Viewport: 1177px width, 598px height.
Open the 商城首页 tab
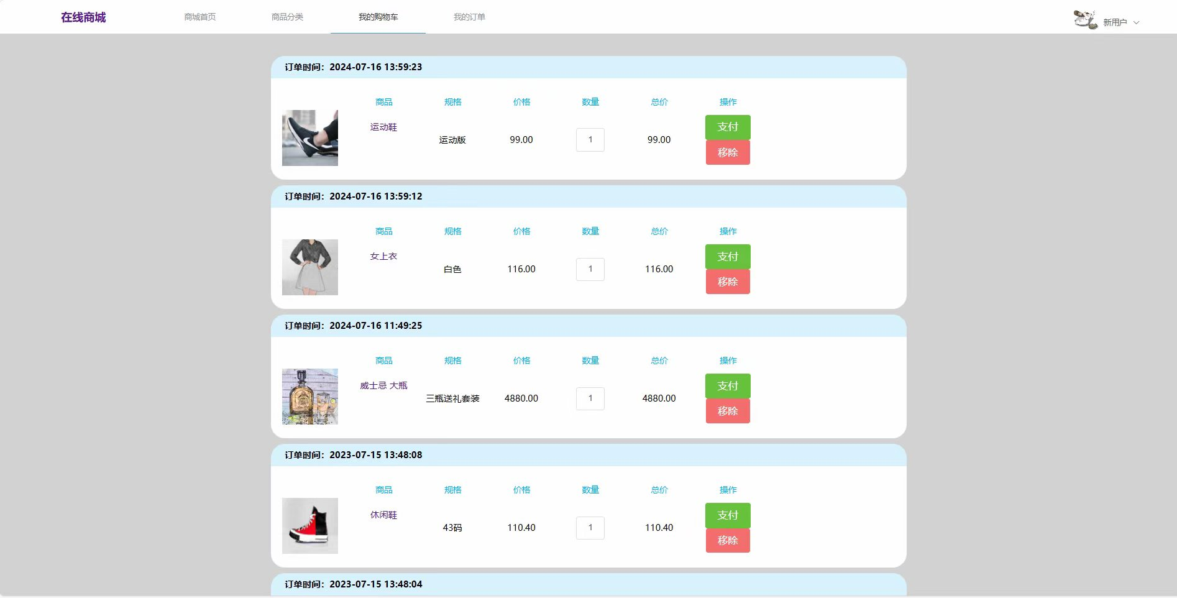click(200, 17)
